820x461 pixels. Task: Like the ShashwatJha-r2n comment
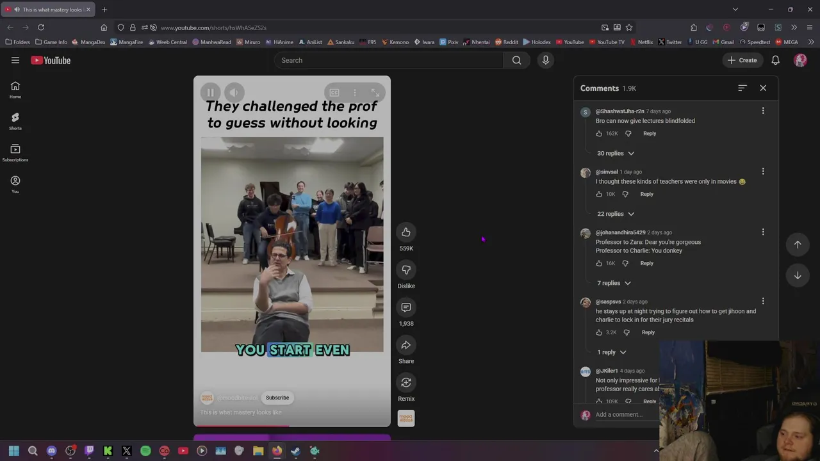[599, 134]
